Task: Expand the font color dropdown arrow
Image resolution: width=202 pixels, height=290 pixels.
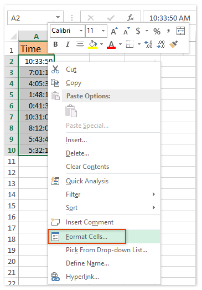Action: tap(120, 44)
